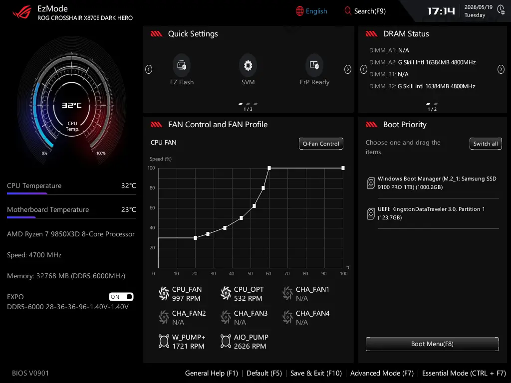Viewport: 511px width, 383px height.
Task: Click the ROG logo icon
Action: click(x=22, y=12)
